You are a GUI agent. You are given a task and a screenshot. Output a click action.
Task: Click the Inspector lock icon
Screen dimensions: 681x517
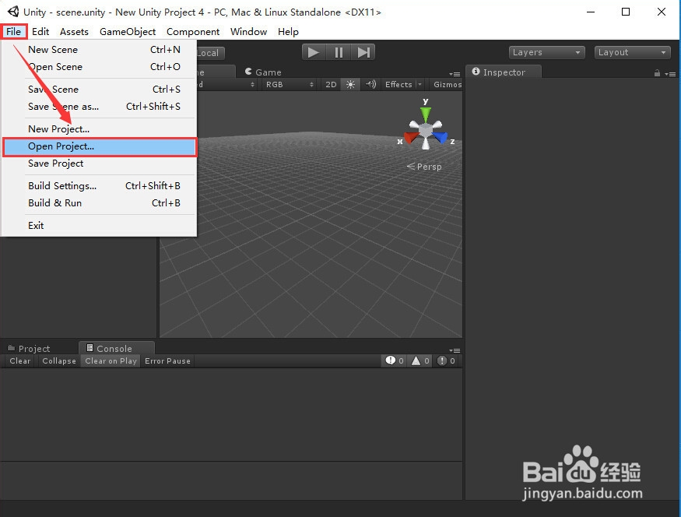657,73
